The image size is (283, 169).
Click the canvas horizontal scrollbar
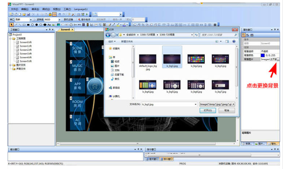pyautogui.click(x=137, y=144)
